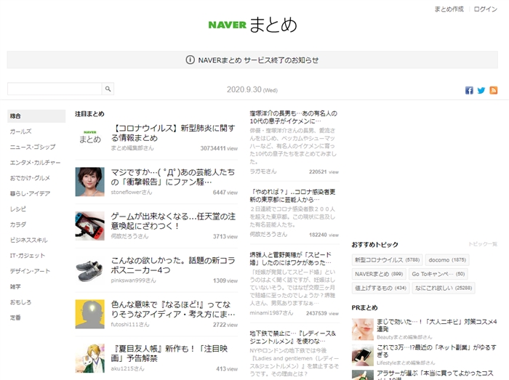Open トピック一覧 link
This screenshot has width=509, height=380.
483,244
